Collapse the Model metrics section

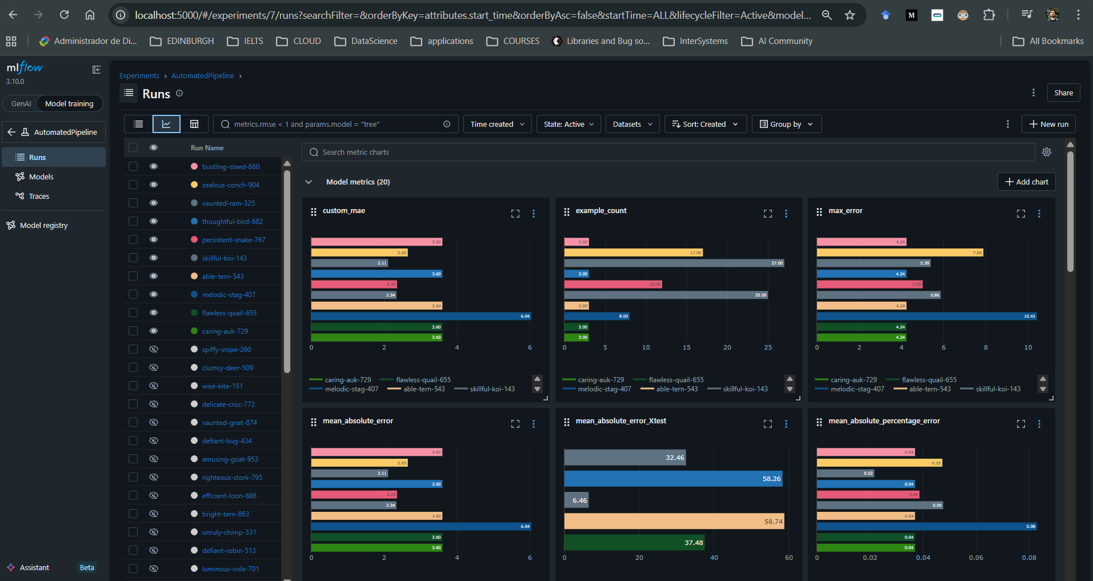pos(309,182)
